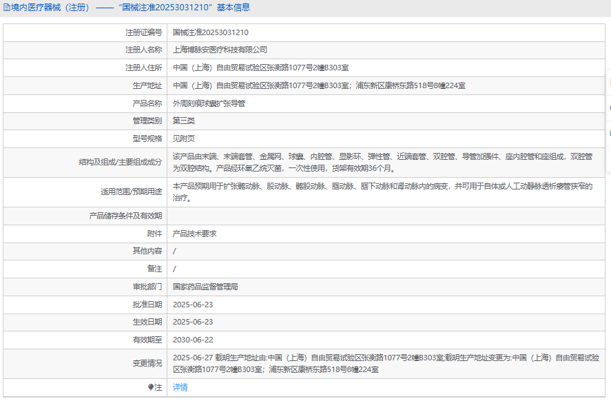Image resolution: width=611 pixels, height=401 pixels.
Task: Click product name 外周刻痕球囊扩张导管
Action: [209, 103]
